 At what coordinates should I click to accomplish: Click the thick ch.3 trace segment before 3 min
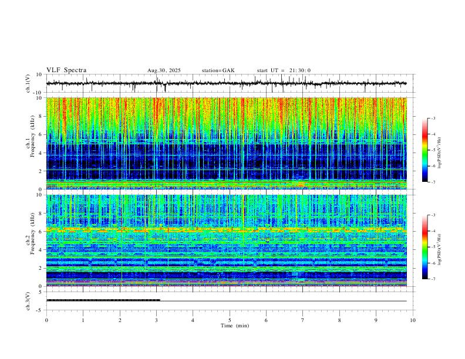click(x=103, y=300)
